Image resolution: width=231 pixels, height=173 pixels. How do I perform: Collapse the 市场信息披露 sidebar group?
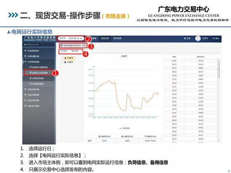pos(33,62)
